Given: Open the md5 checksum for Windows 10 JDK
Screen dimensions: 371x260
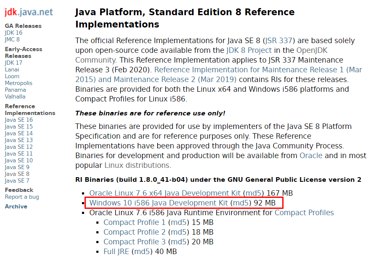Looking at the screenshot, I should pos(241,203).
